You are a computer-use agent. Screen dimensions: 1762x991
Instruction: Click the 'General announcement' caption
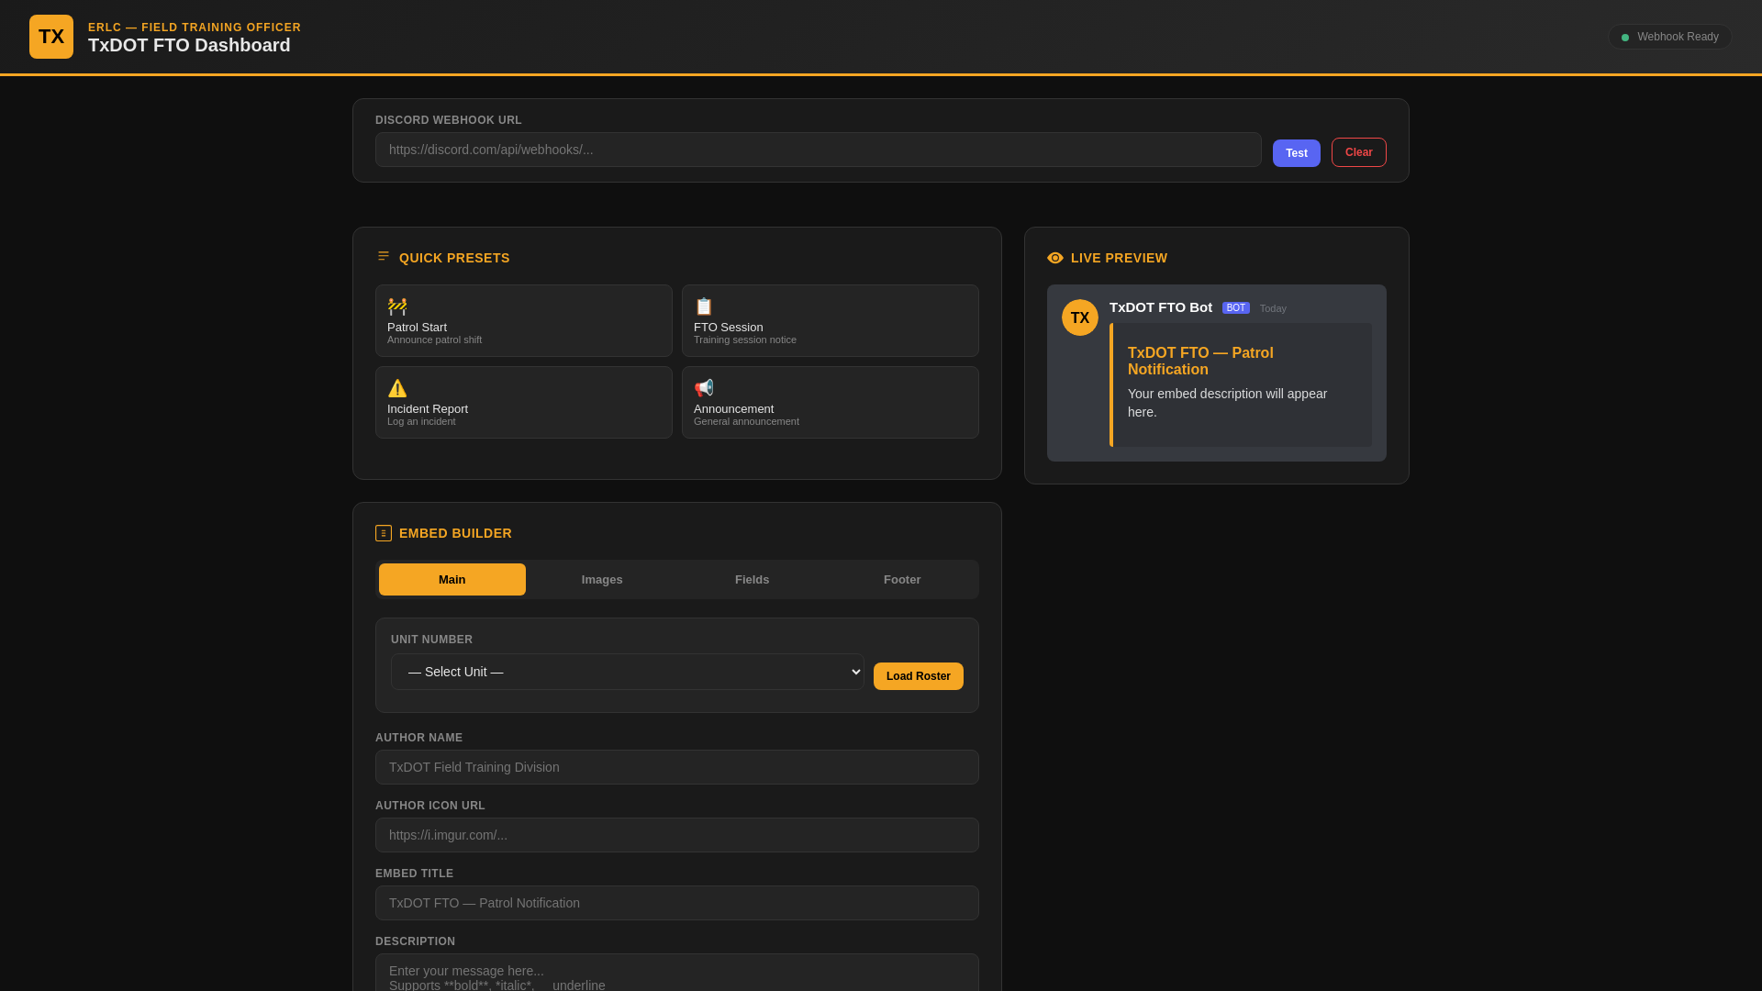(746, 422)
